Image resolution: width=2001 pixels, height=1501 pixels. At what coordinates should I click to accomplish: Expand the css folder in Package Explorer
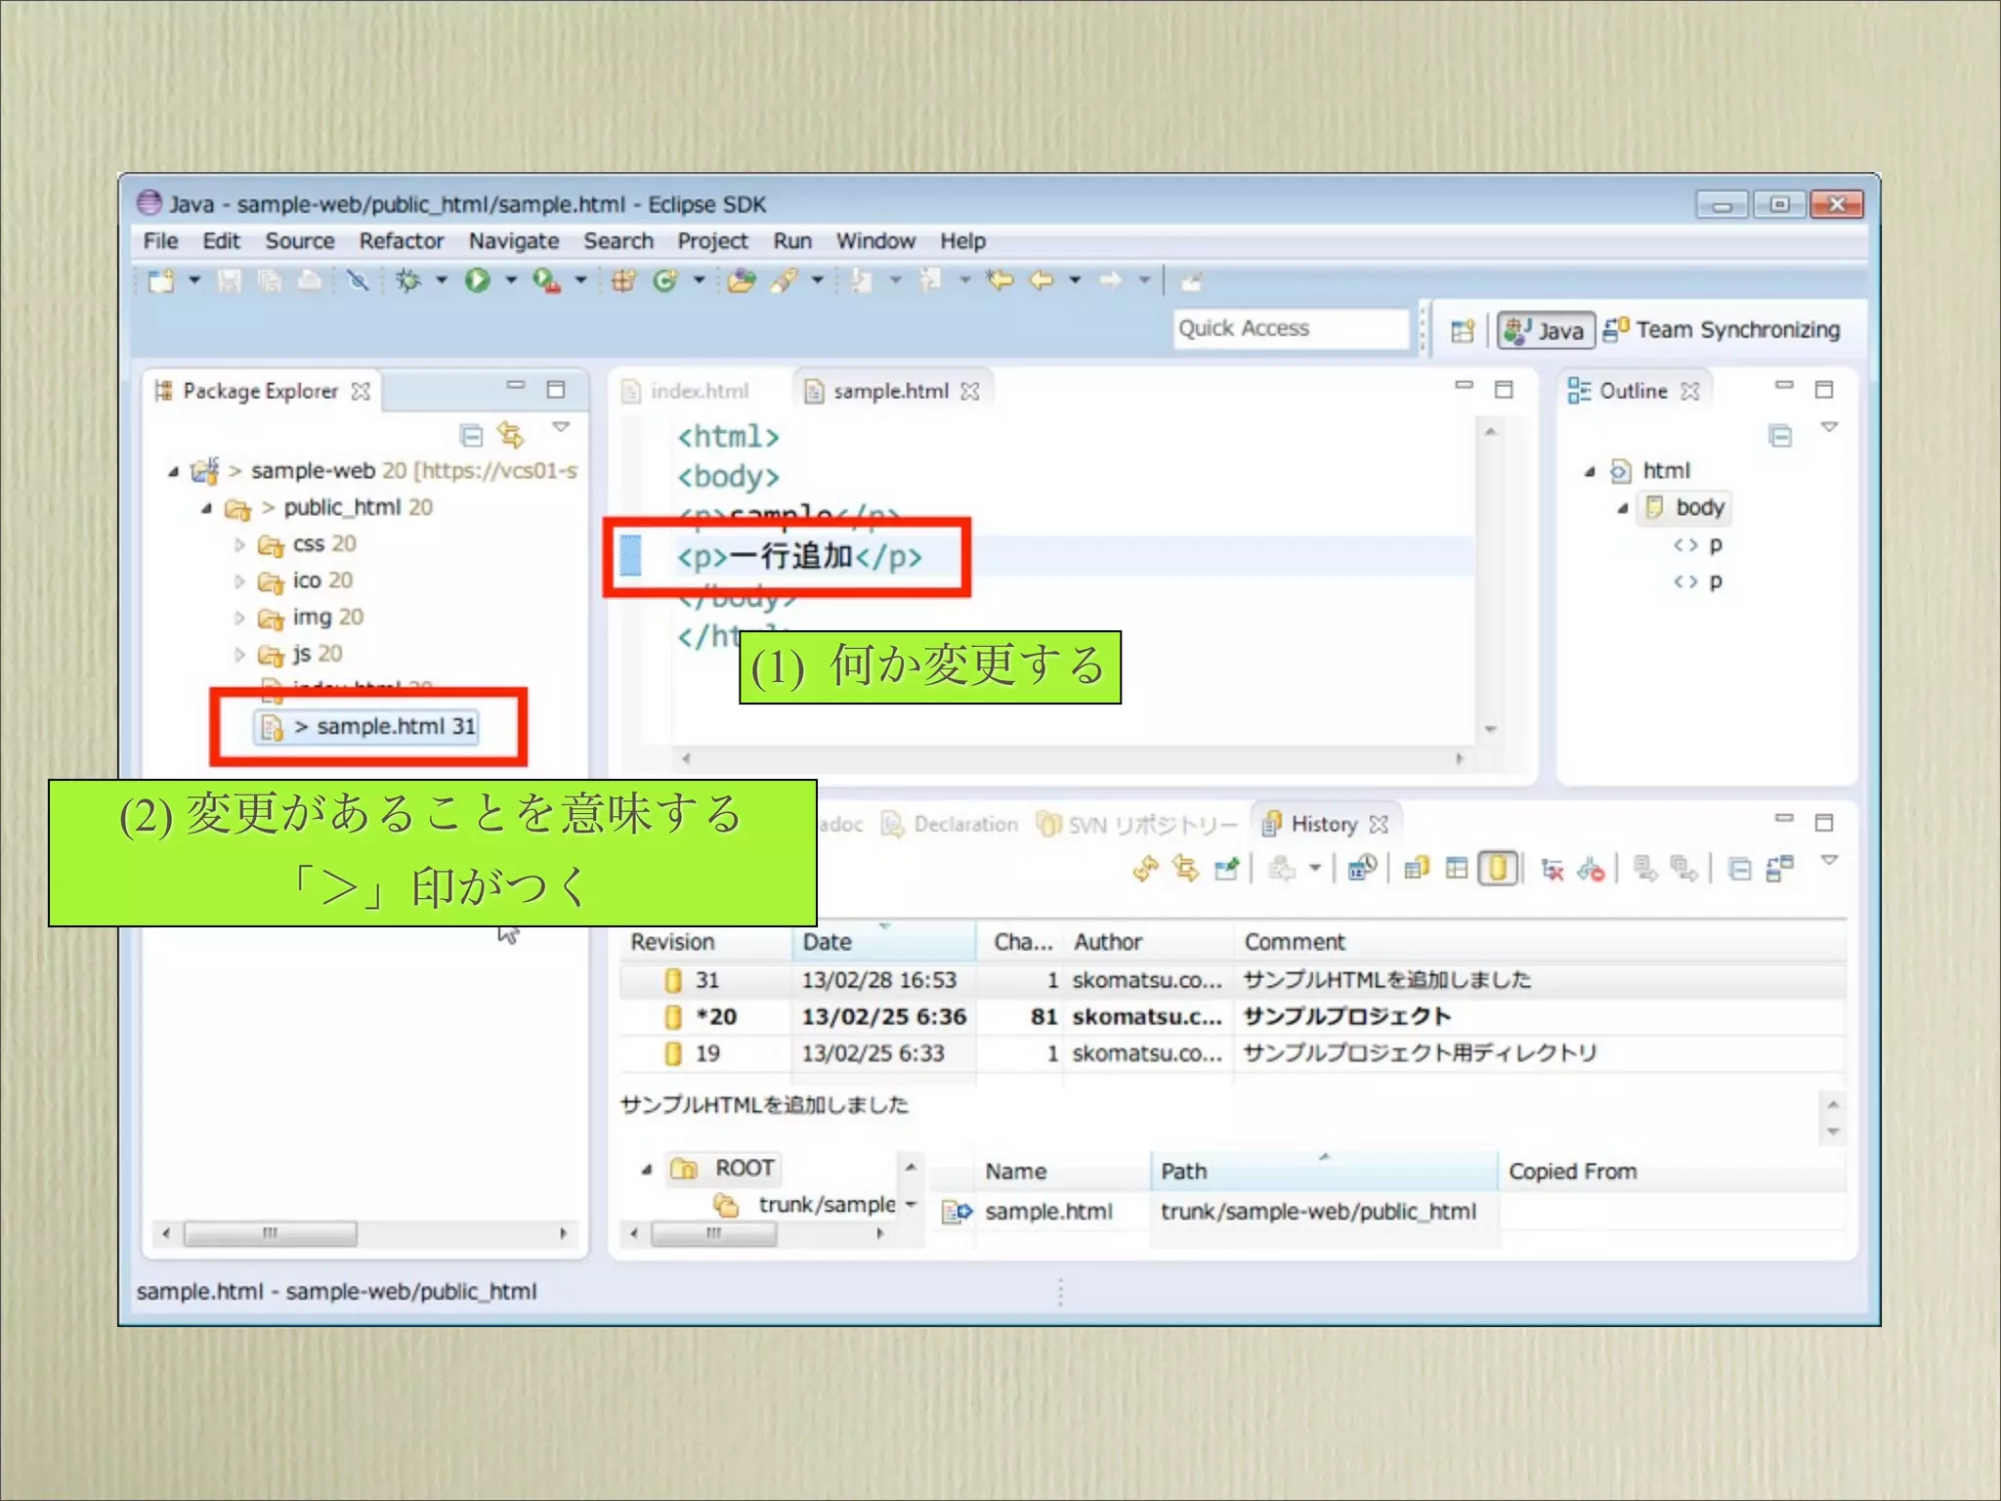pos(239,544)
